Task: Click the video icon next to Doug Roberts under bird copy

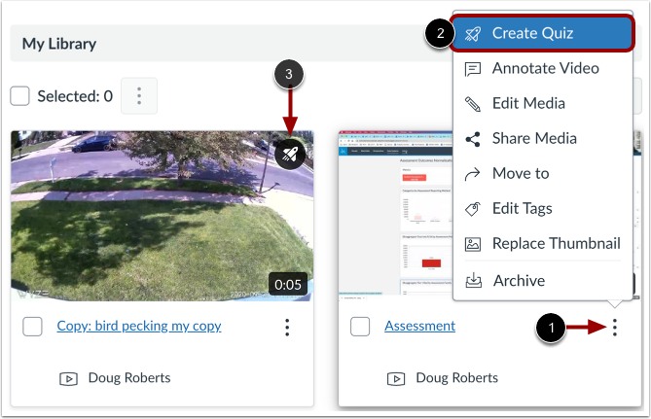Action: click(68, 379)
